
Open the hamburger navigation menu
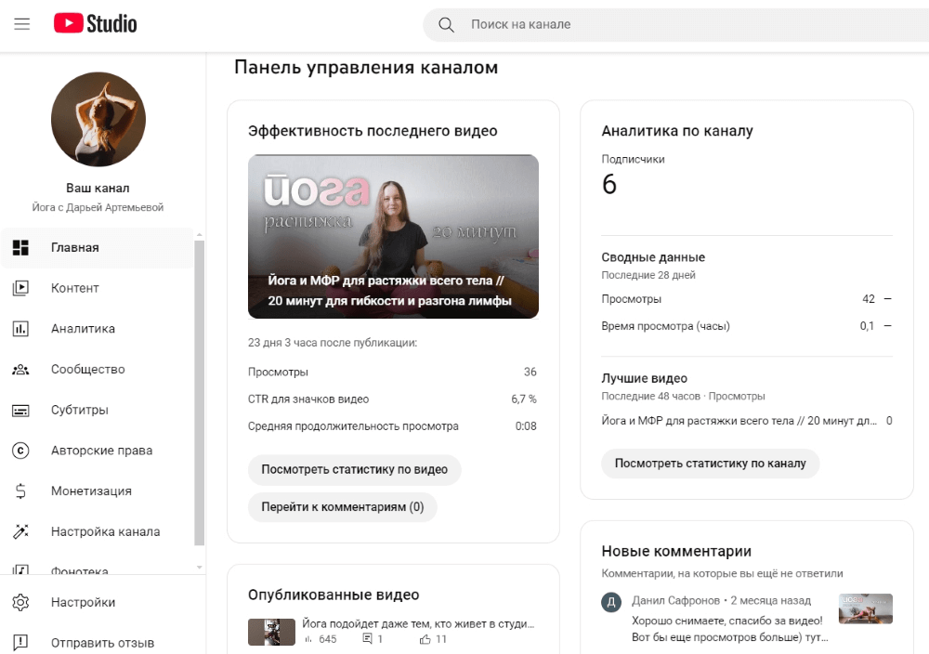22,24
